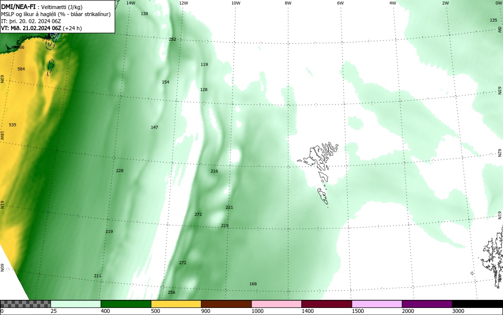Screen dimensions: 503x315
Task: Select the '10W' longitude label
Action: (236, 3)
